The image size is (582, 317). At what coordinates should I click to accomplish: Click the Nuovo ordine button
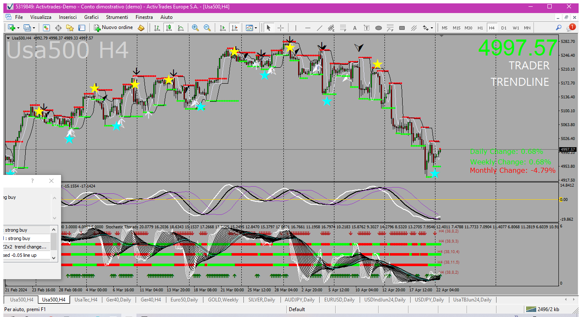113,28
